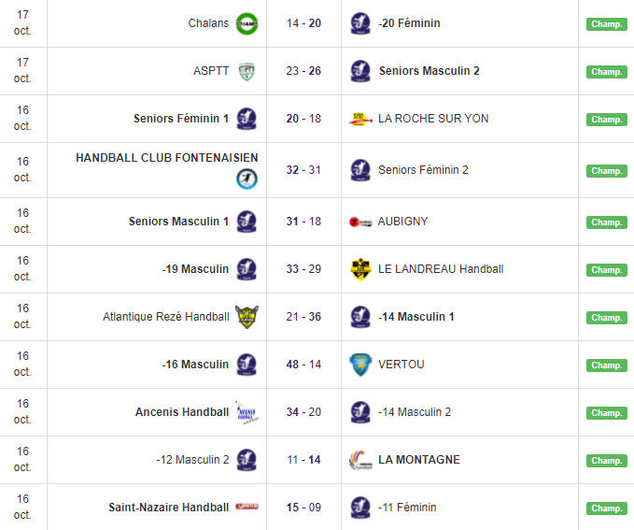Click the ASPTT team crest icon
The image size is (634, 530).
[x=247, y=71]
